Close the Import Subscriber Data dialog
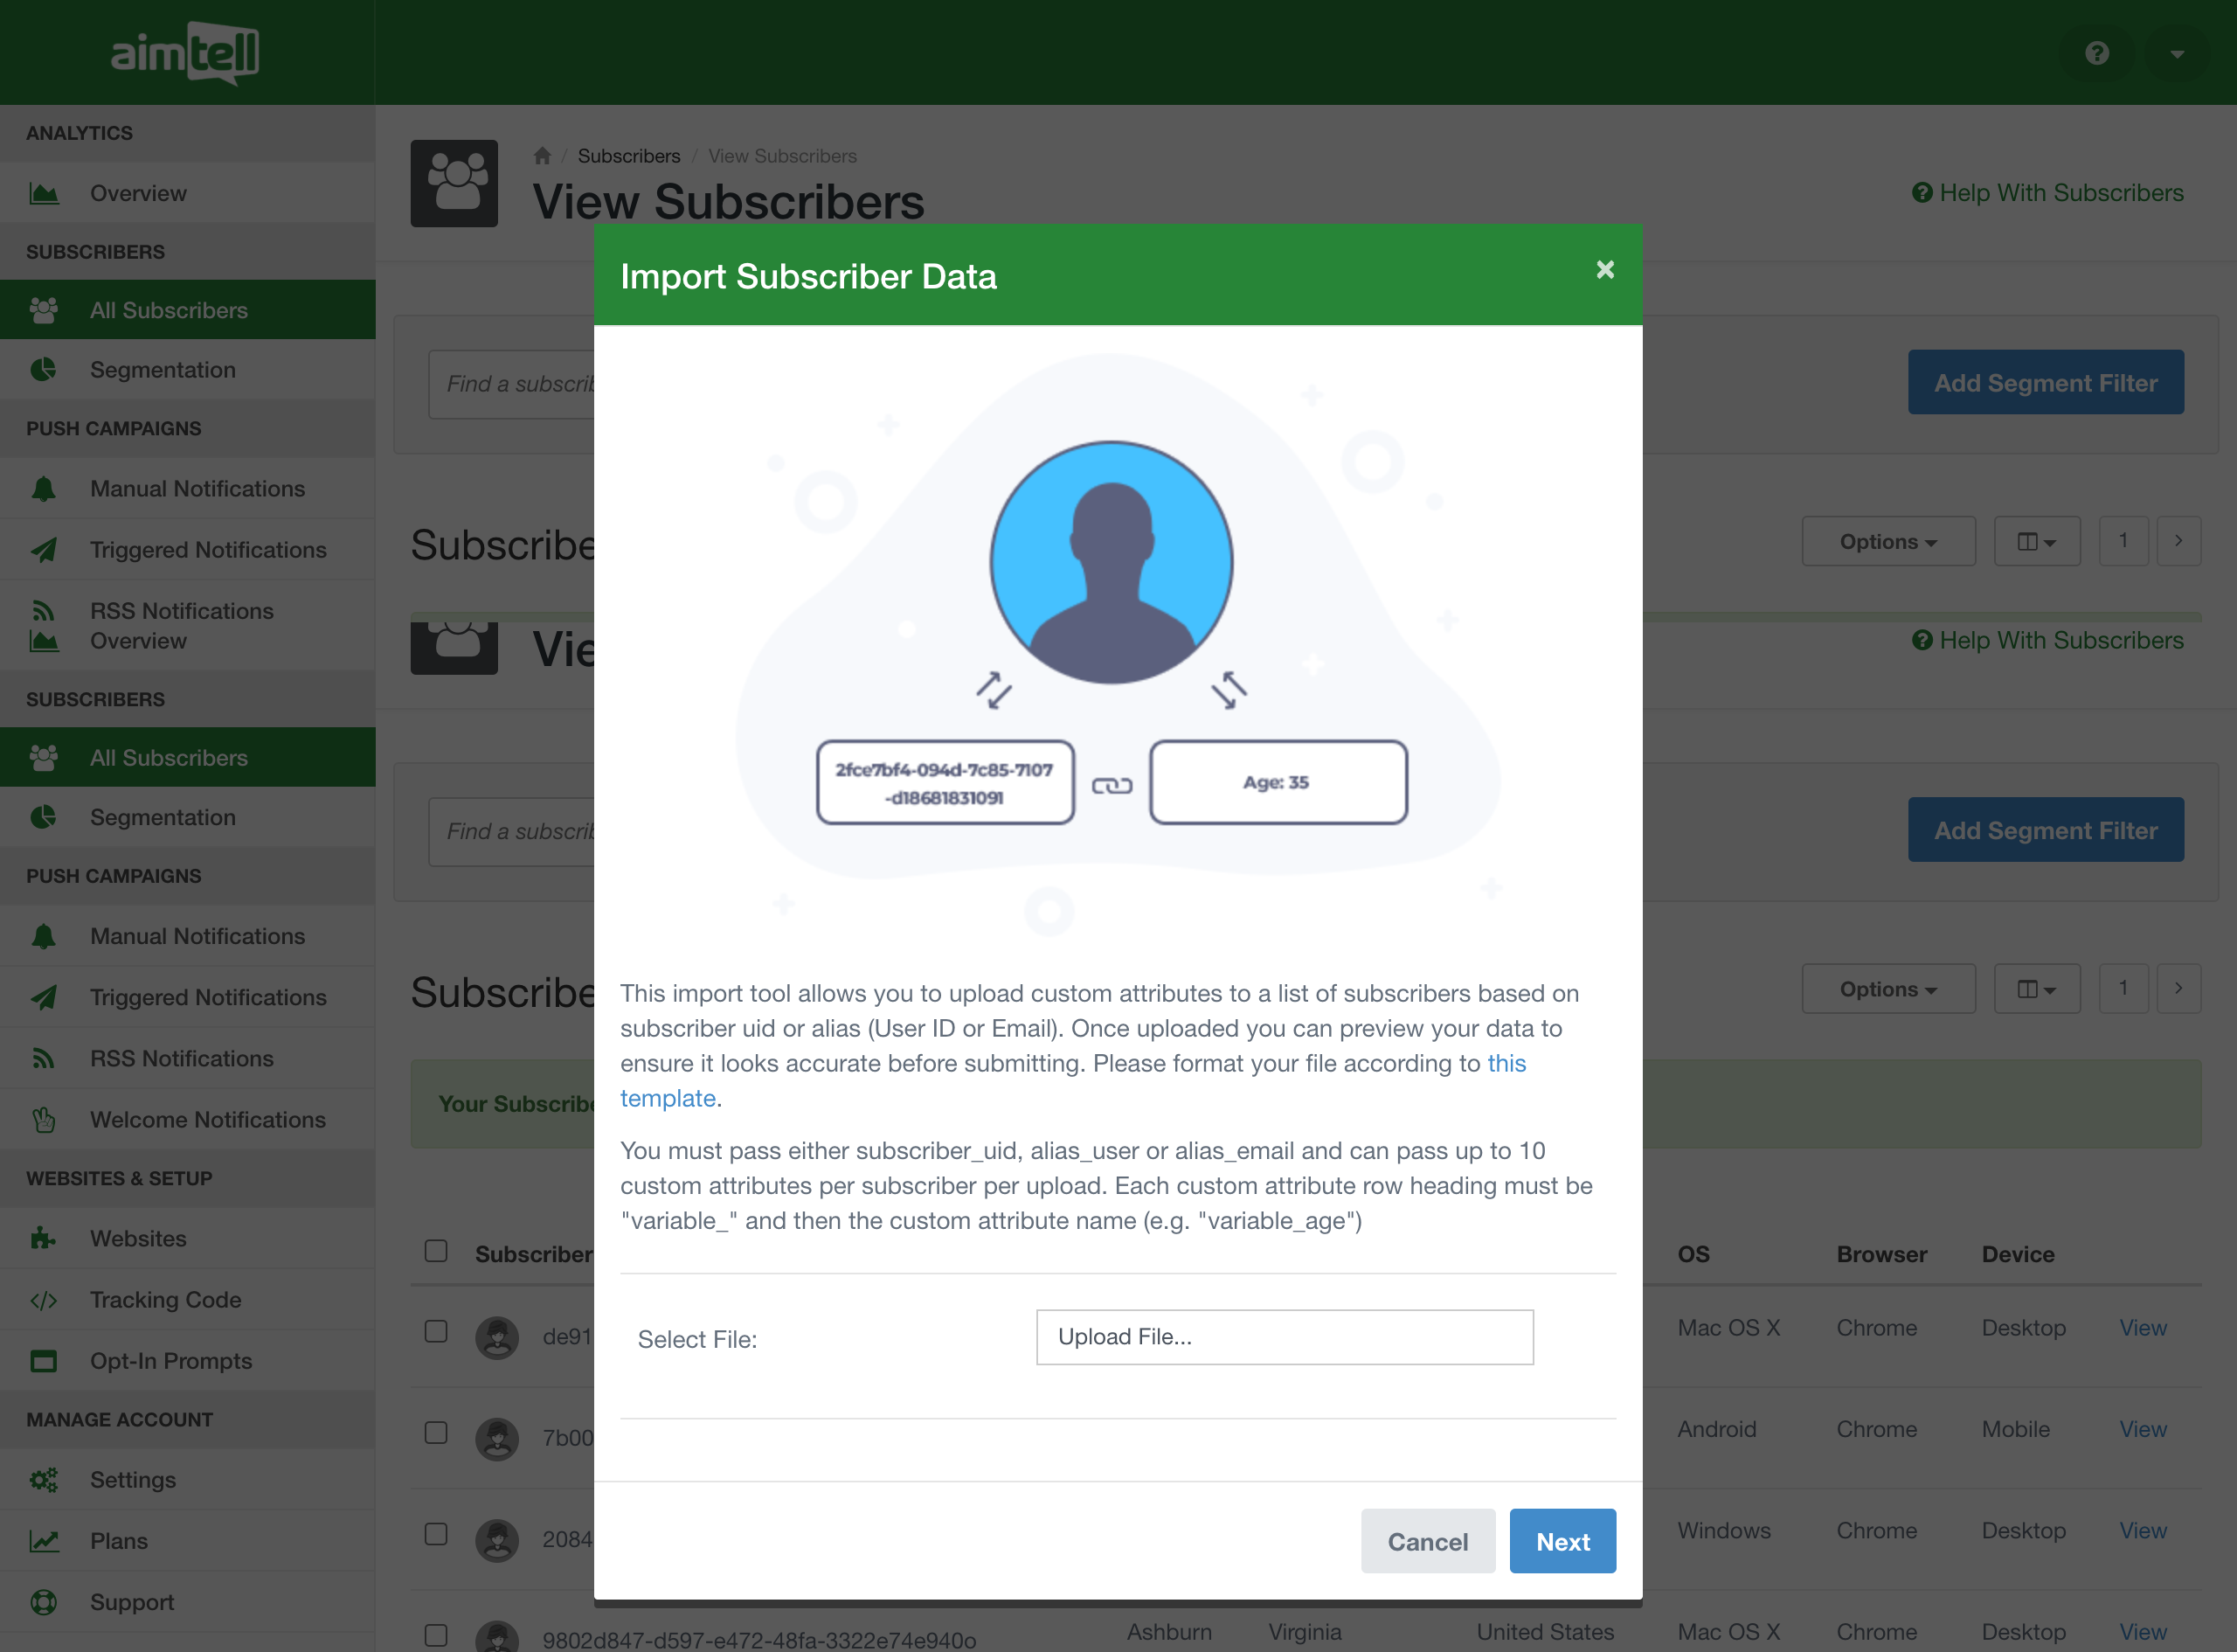This screenshot has width=2237, height=1652. pos(1604,270)
